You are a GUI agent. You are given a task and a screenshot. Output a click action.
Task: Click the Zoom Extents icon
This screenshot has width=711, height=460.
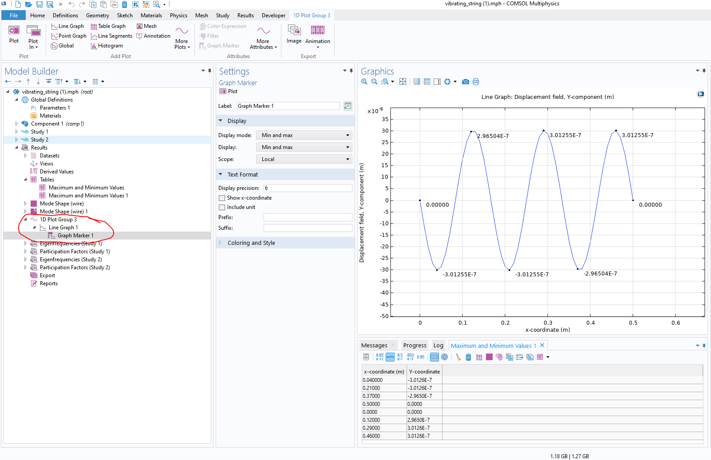pyautogui.click(x=403, y=82)
